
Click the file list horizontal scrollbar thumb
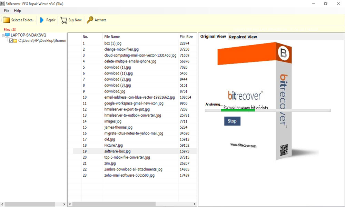point(114,204)
